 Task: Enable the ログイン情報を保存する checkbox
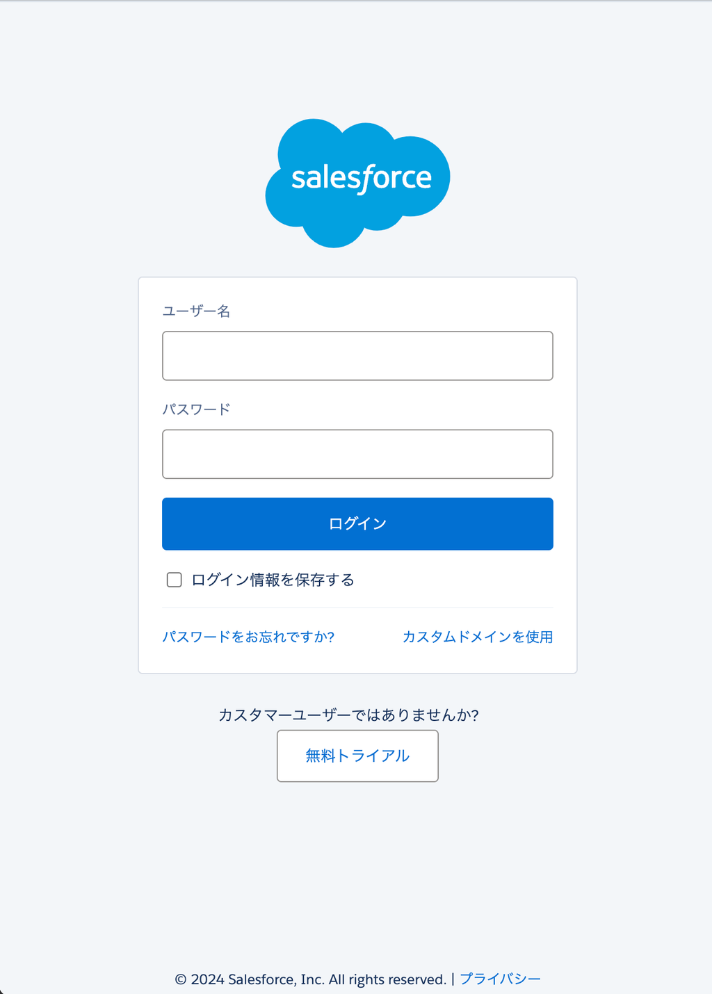(175, 580)
